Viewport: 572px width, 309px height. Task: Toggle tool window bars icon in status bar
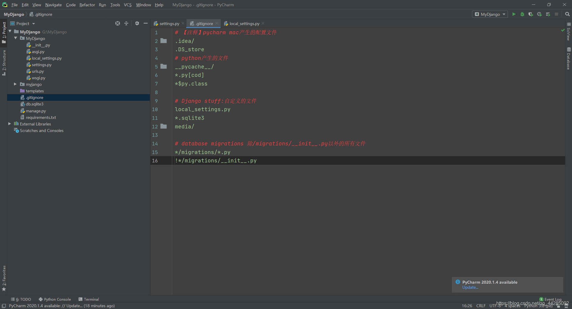pos(4,306)
